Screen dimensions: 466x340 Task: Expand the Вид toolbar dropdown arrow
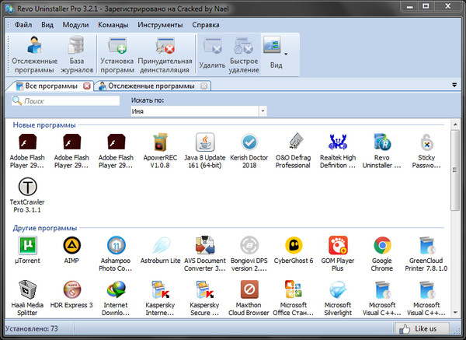pos(287,54)
